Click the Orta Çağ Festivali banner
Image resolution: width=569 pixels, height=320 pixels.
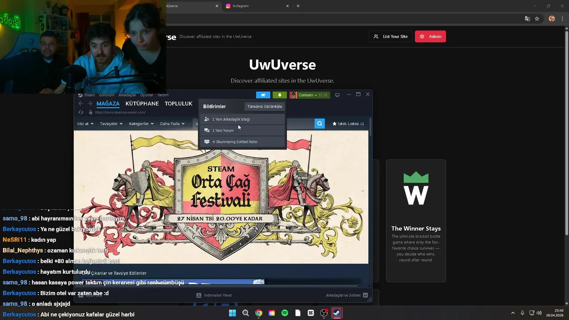point(221,197)
